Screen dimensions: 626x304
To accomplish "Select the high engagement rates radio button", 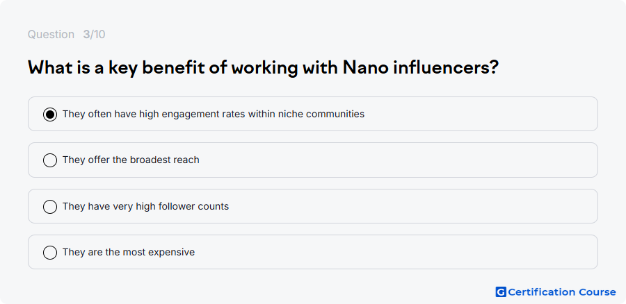I will coord(50,115).
